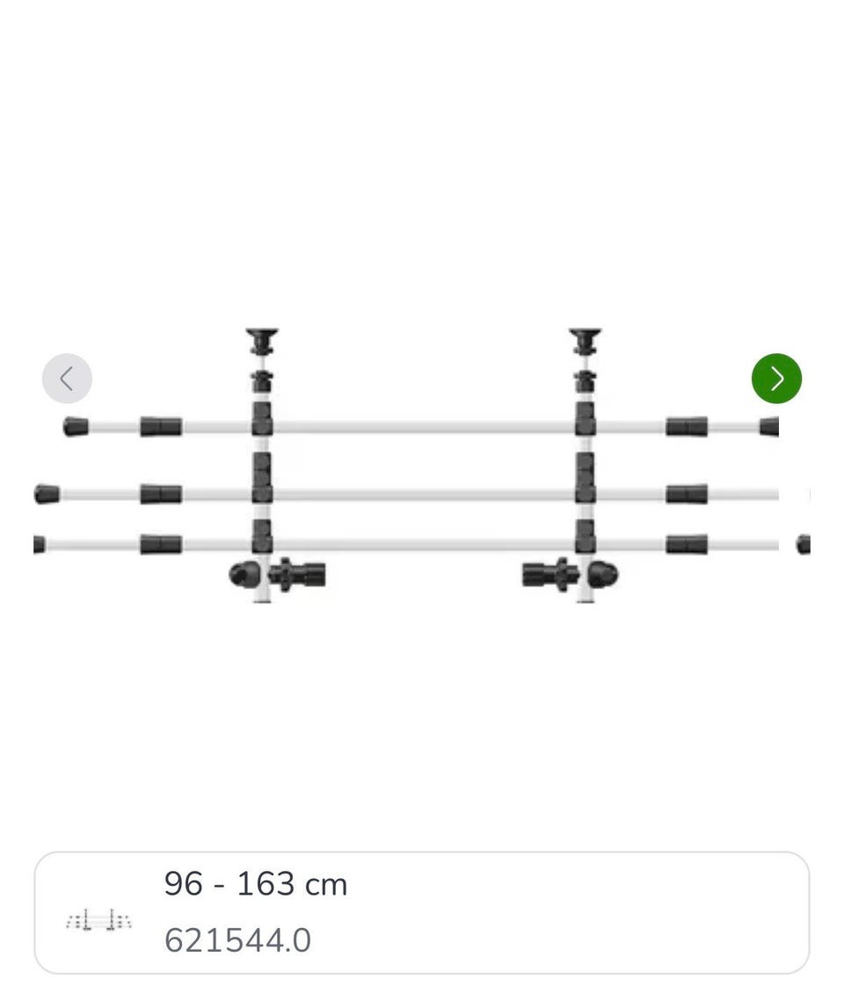Click the black end cap on top bar's left
Image resolution: width=844 pixels, height=986 pixels.
(x=76, y=427)
